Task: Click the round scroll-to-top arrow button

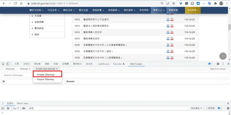Action: click(223, 56)
